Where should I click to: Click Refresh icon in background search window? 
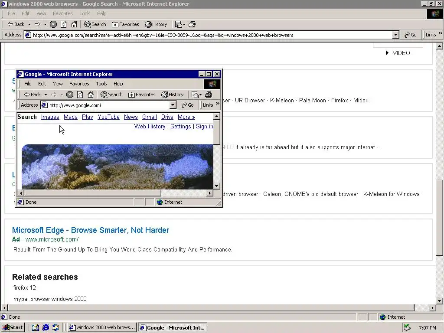click(x=64, y=24)
